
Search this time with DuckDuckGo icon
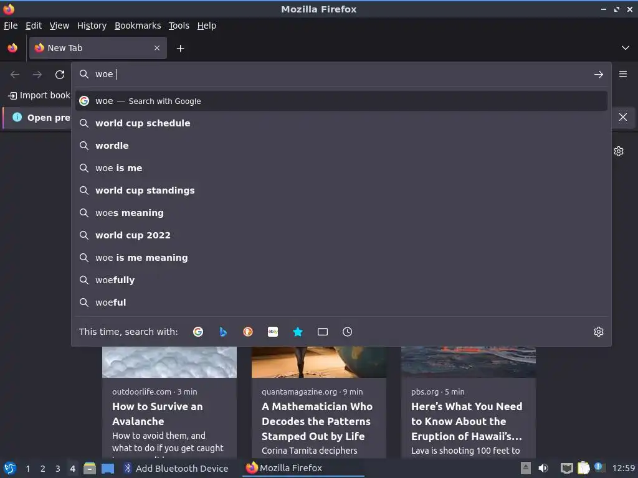(x=248, y=332)
